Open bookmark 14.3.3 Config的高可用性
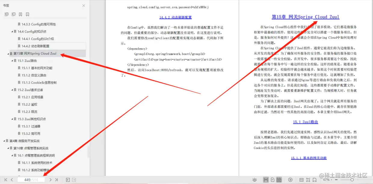Viewport: 373px width, 184px height. tap(39, 24)
